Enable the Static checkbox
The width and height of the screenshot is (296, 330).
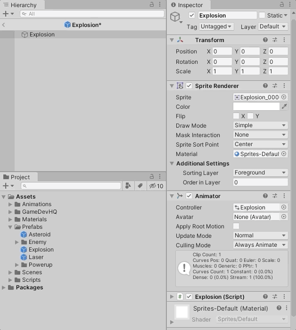coord(262,15)
